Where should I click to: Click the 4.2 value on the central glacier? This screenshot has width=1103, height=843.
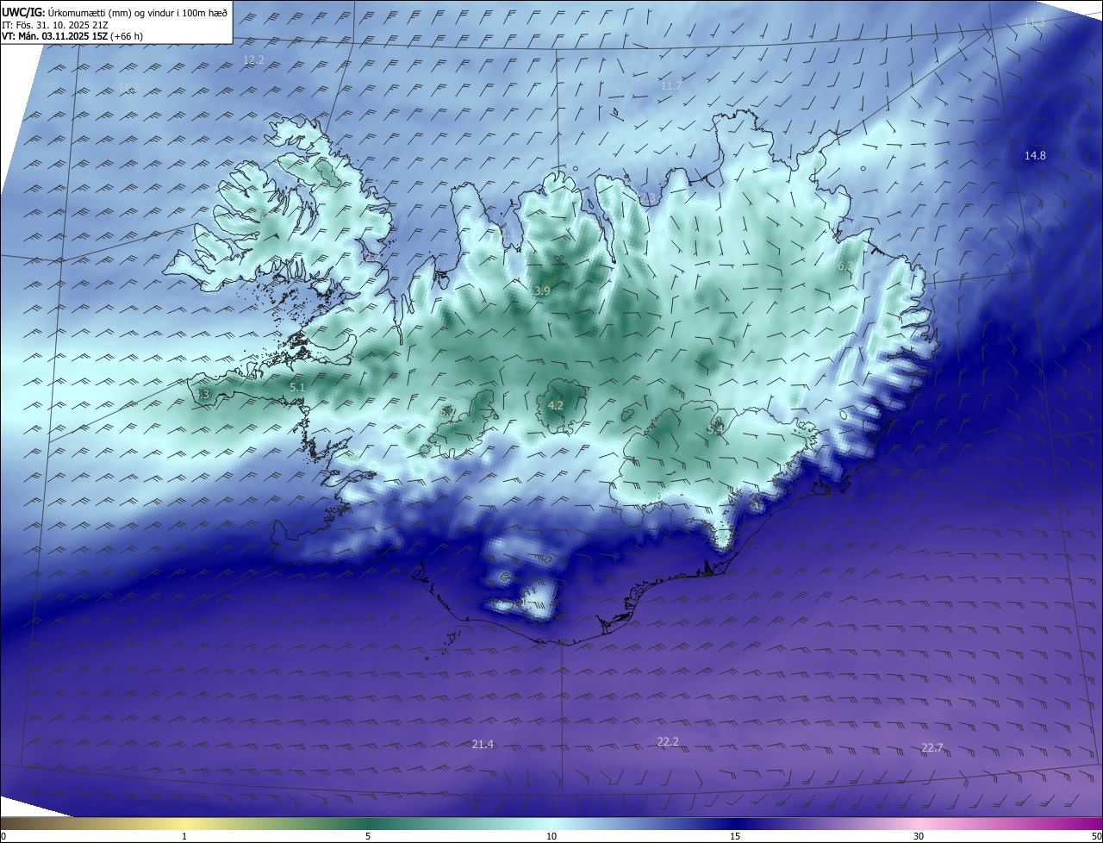pyautogui.click(x=556, y=405)
